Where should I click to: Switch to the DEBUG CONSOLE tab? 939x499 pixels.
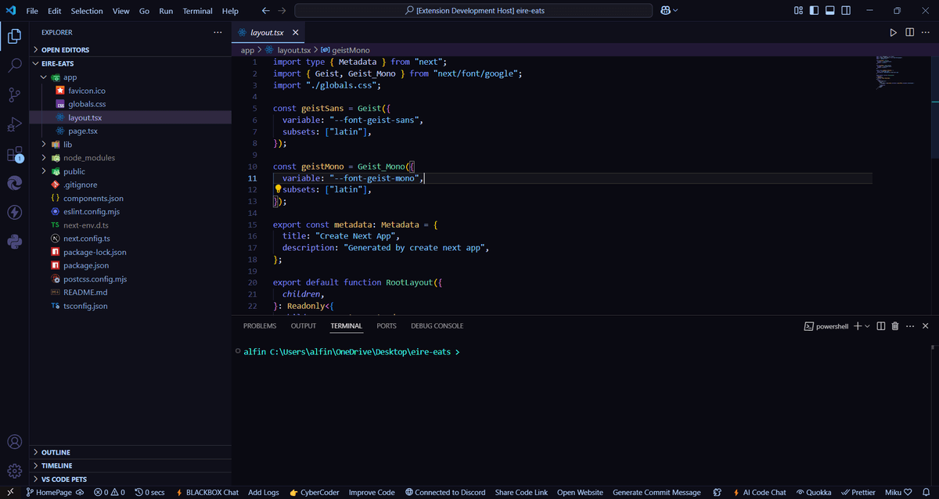click(437, 326)
